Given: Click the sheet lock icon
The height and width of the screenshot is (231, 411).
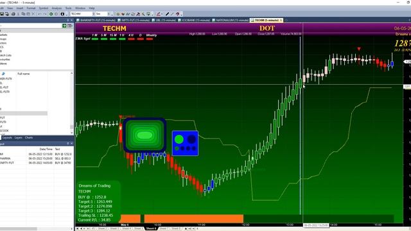Looking at the screenshot, I should (x=186, y=228).
